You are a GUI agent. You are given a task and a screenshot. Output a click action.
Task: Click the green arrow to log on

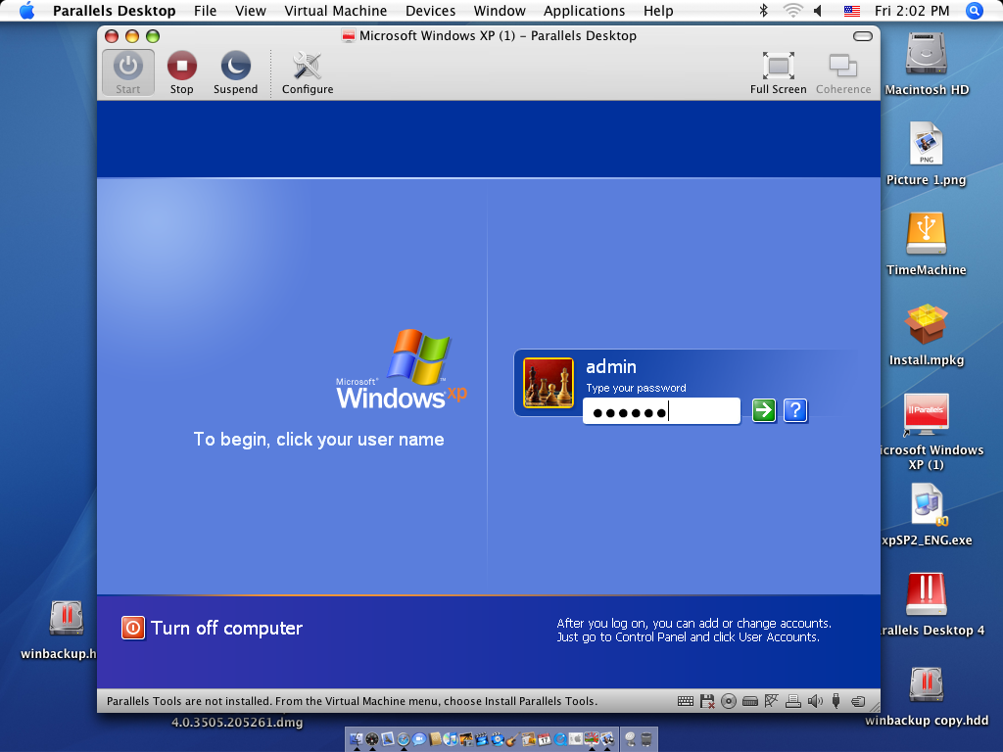(764, 410)
